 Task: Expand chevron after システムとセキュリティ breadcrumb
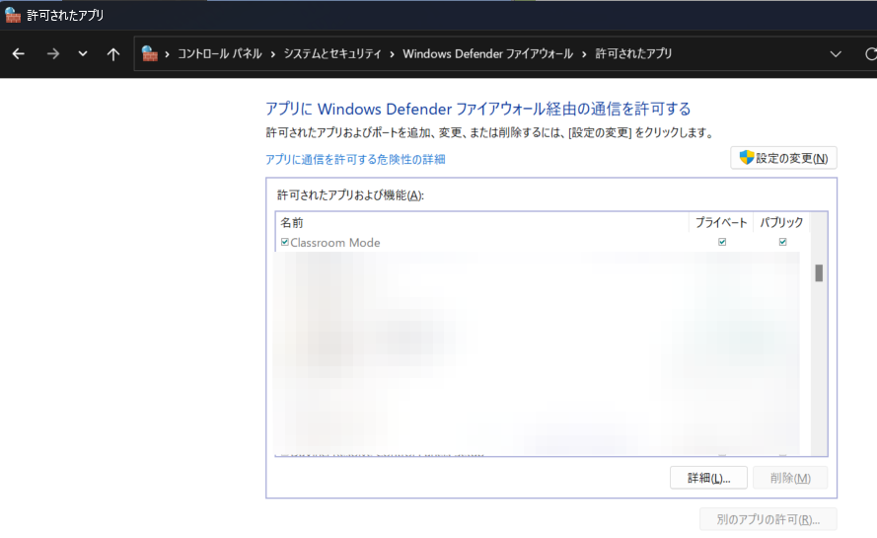[x=393, y=53]
